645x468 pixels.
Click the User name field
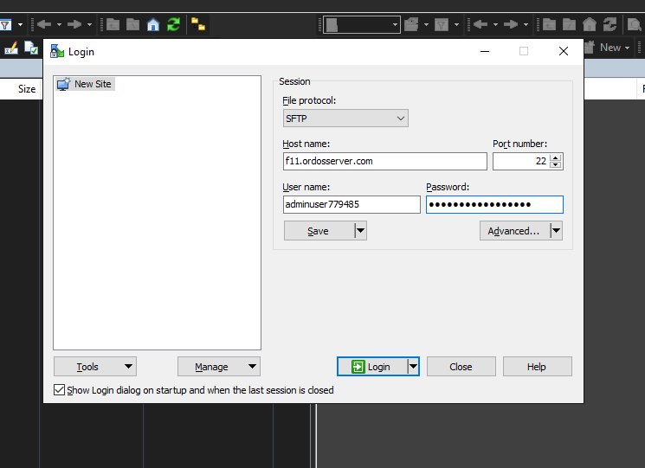pyautogui.click(x=352, y=204)
